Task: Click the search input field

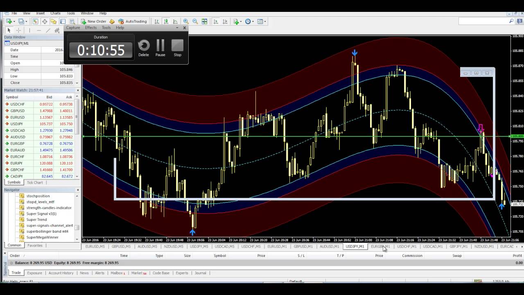Action: (483, 21)
